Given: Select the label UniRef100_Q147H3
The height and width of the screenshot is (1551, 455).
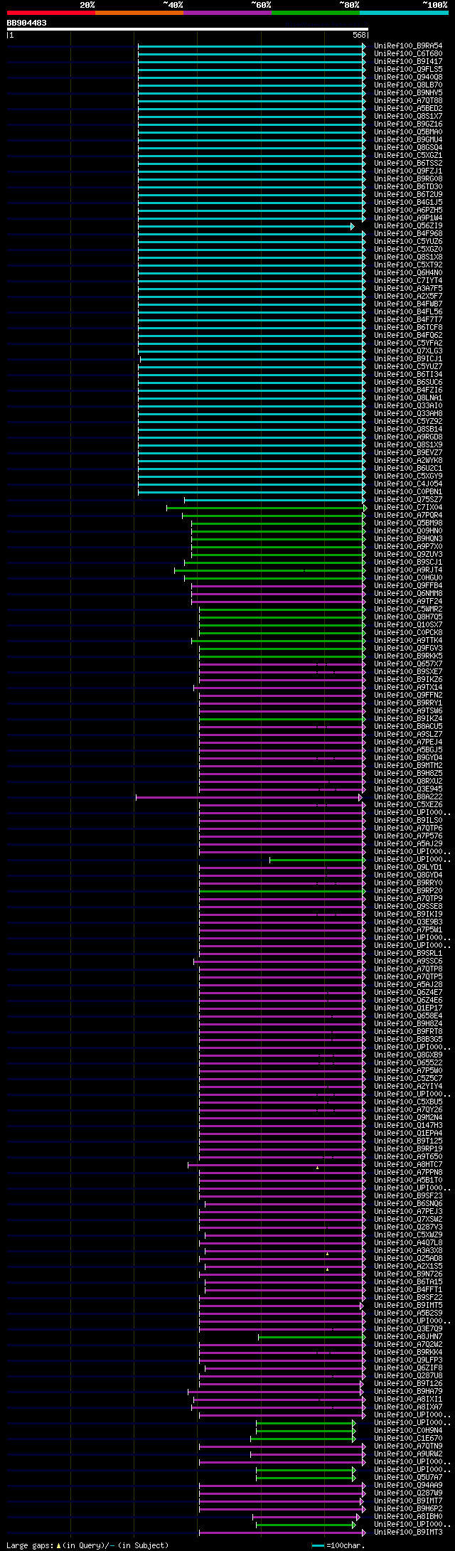Looking at the screenshot, I should pos(408,1126).
